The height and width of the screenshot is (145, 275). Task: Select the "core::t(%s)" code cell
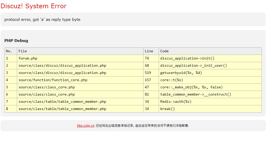[210, 80]
